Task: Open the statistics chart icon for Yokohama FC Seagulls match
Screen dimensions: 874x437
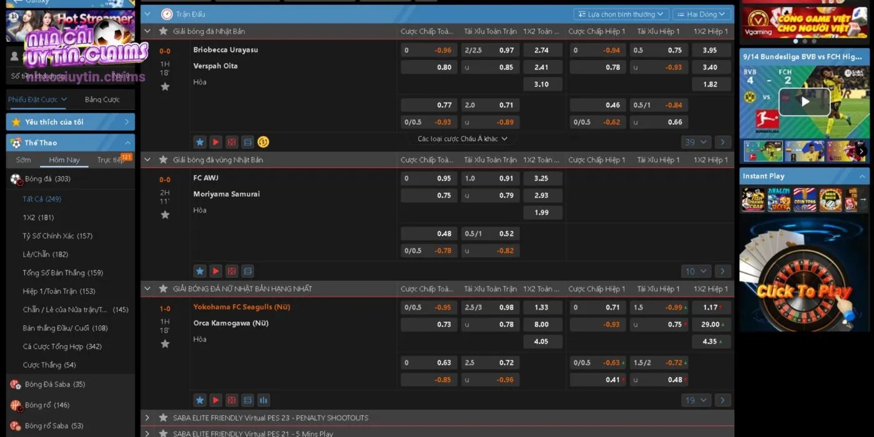Action: pyautogui.click(x=263, y=400)
